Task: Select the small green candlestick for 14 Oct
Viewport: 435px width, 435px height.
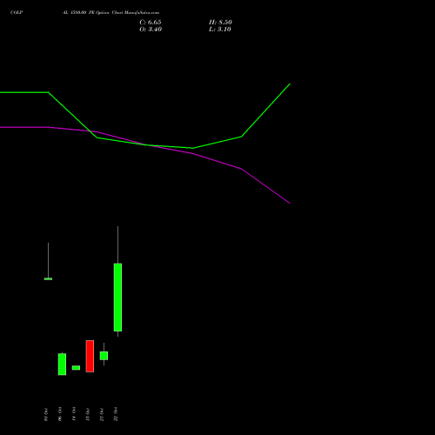Action: point(76,368)
